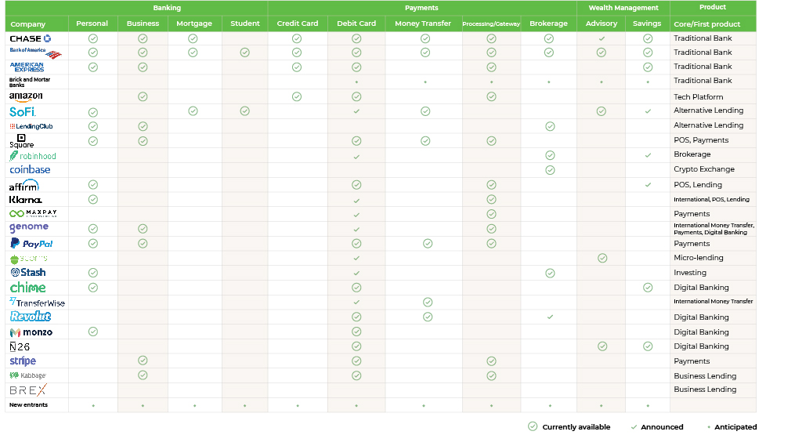
Task: Select the Maxpay logo
Action: [33, 214]
